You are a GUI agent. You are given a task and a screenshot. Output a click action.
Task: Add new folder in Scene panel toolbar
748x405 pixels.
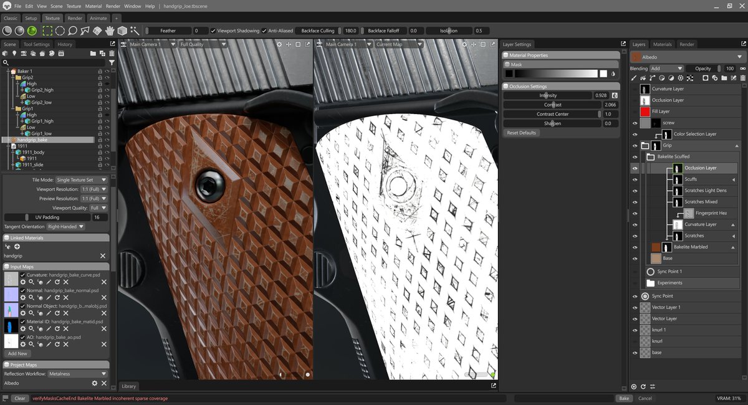click(x=93, y=54)
